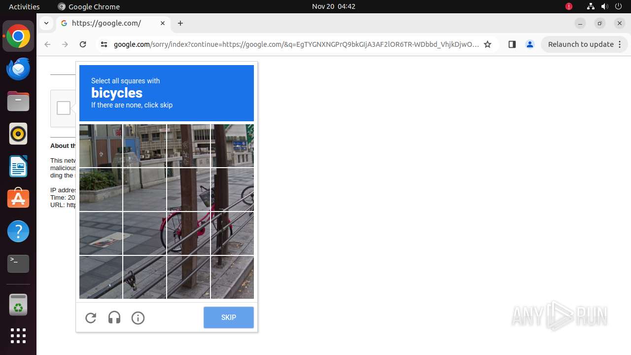631x355 pixels.
Task: Open LibreOffice Writer from the dock
Action: [x=18, y=167]
